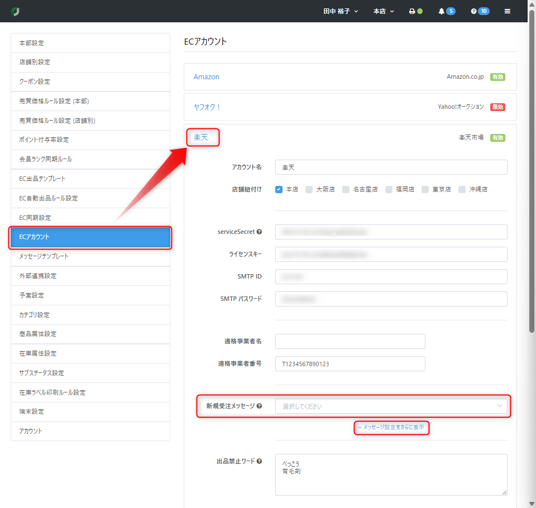The image size is (536, 508).
Task: Open 売買価格ルール設定 (店舗別)
Action: [90, 121]
